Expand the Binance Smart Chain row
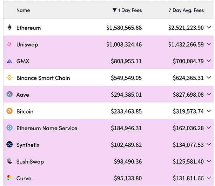 (209, 77)
